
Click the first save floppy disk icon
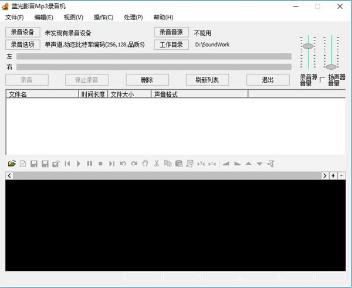tap(34, 164)
